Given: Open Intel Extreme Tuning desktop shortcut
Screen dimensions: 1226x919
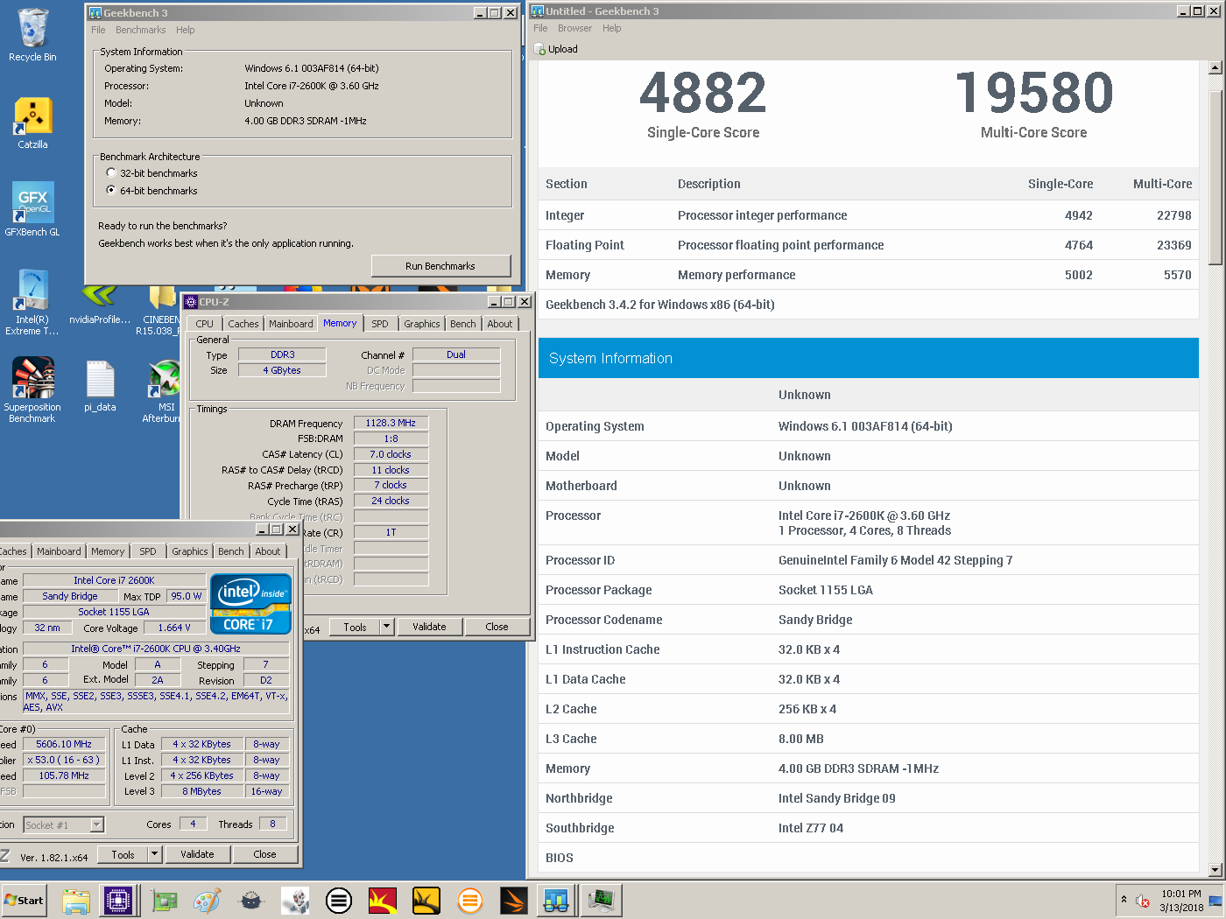Looking at the screenshot, I should (x=32, y=303).
